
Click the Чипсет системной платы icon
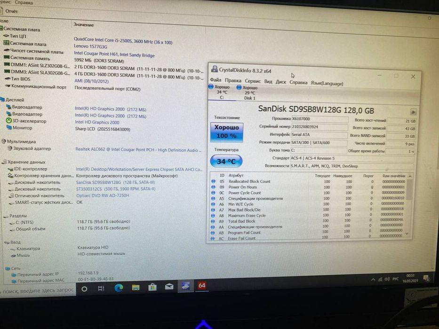pos(7,50)
